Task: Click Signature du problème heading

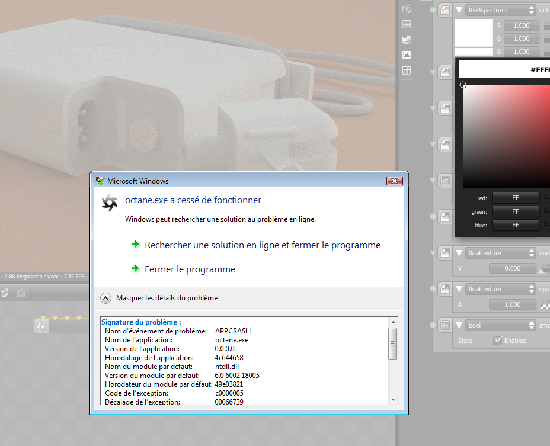Action: pyautogui.click(x=142, y=322)
